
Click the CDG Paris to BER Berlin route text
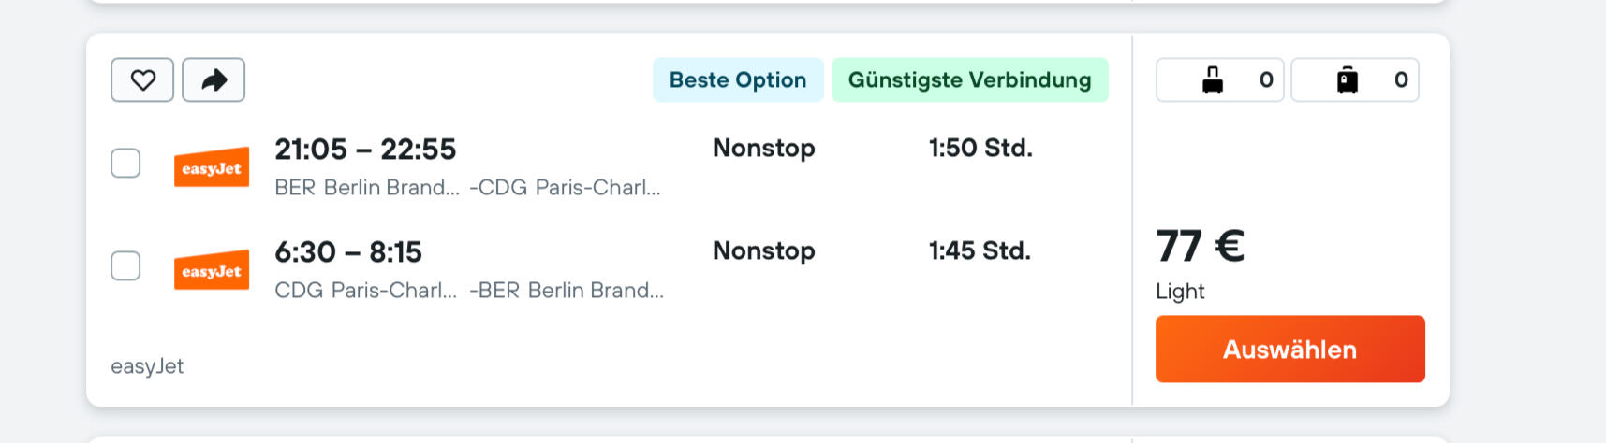(468, 291)
